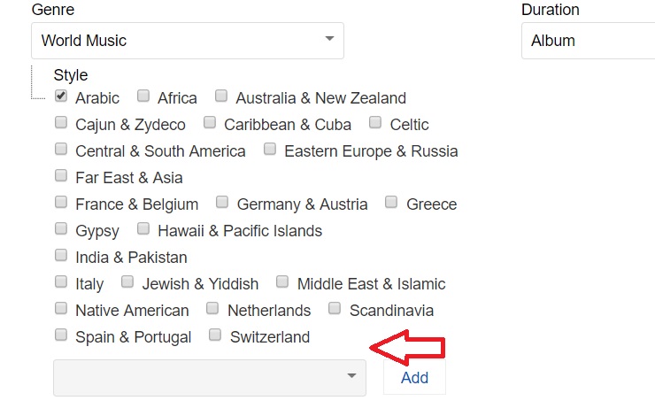Check the Africa style checkbox
The width and height of the screenshot is (655, 416).
(143, 96)
